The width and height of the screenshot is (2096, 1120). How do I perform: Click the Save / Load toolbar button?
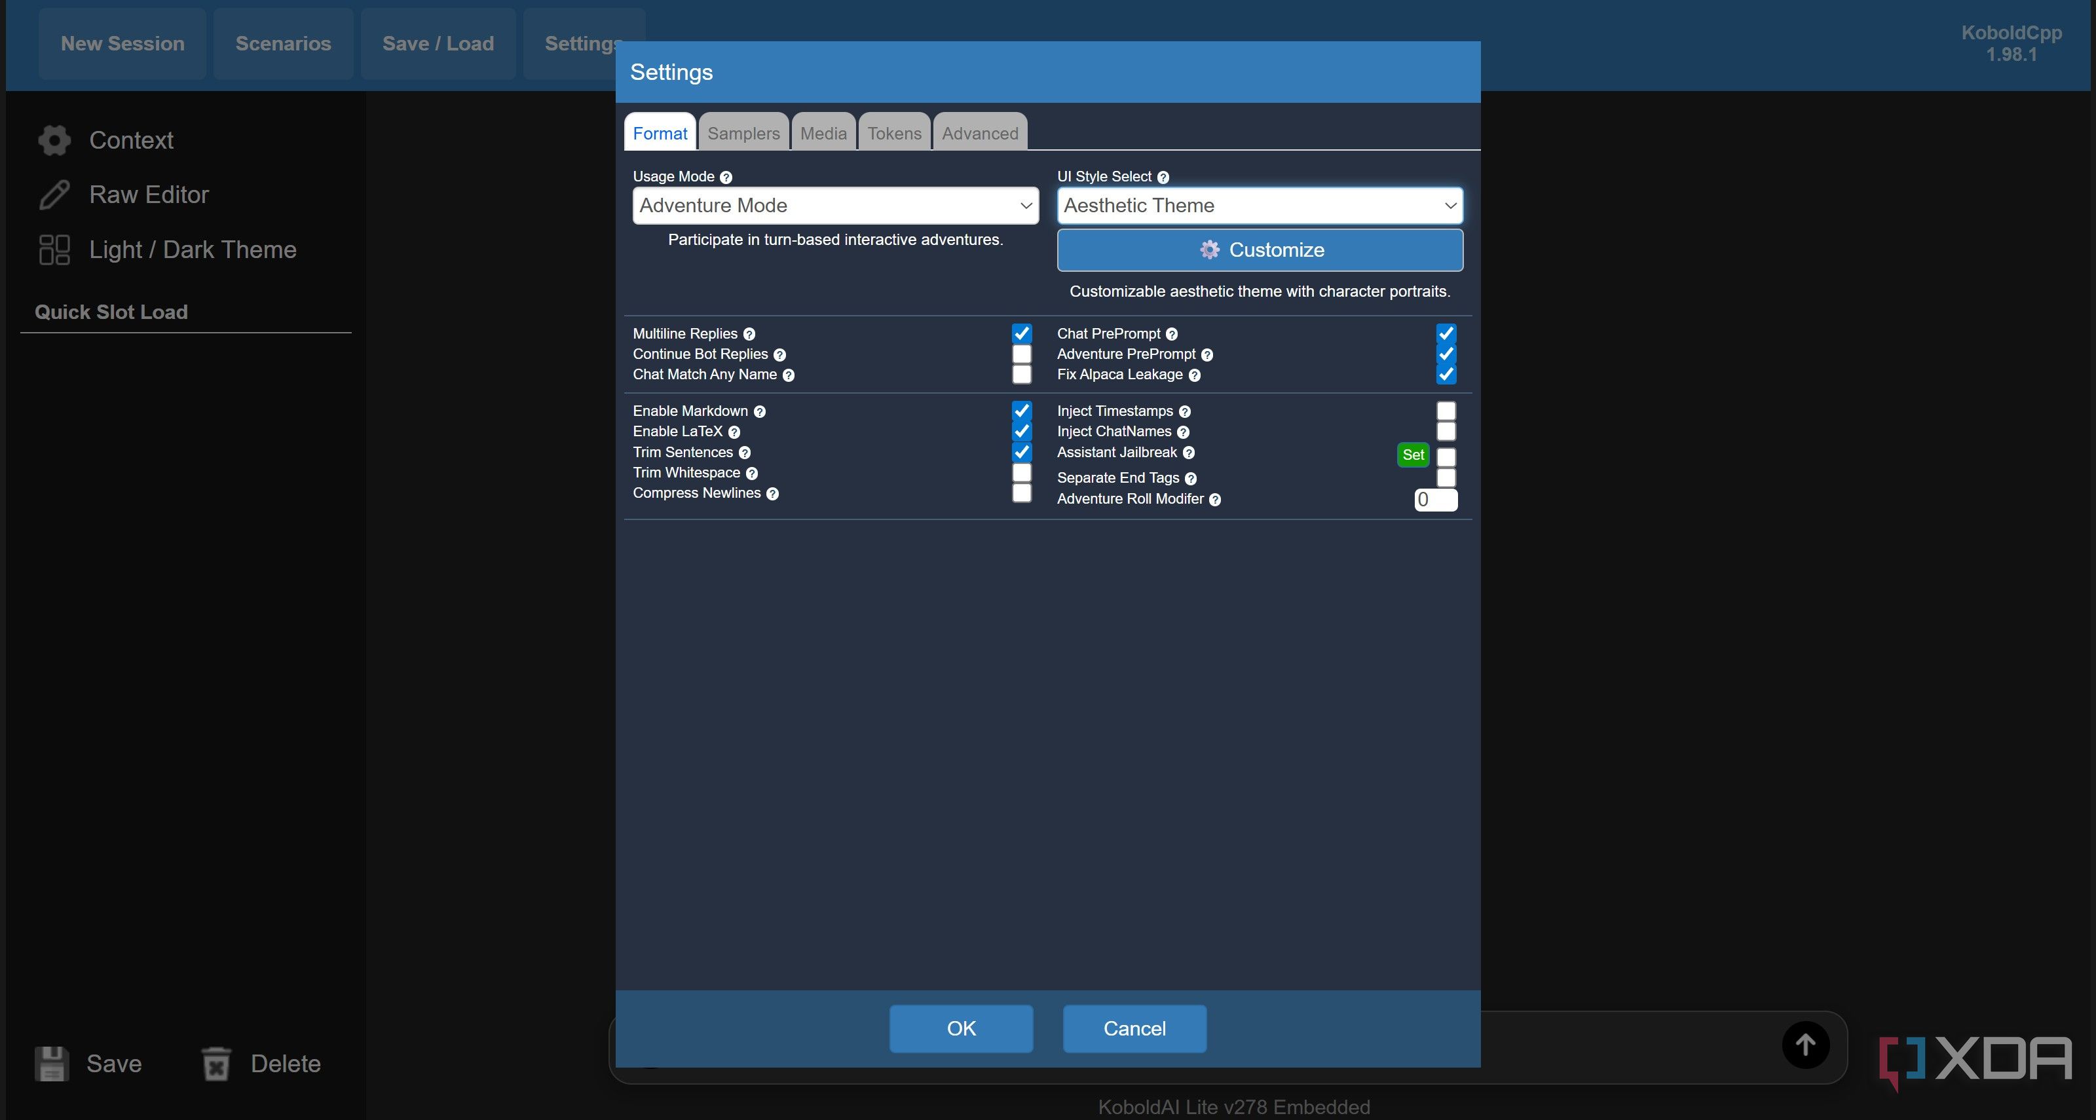438,44
